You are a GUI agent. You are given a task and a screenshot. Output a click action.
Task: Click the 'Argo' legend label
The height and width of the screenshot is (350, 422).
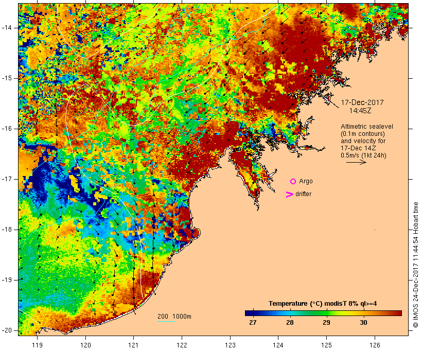click(x=306, y=182)
